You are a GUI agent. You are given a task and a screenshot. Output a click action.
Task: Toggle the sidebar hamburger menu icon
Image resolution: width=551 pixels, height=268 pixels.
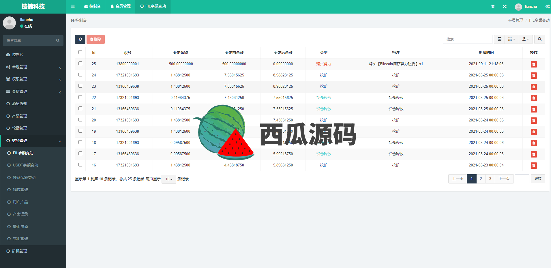pos(73,6)
